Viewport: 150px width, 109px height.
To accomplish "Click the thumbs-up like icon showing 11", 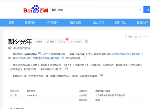I will (136, 37).
